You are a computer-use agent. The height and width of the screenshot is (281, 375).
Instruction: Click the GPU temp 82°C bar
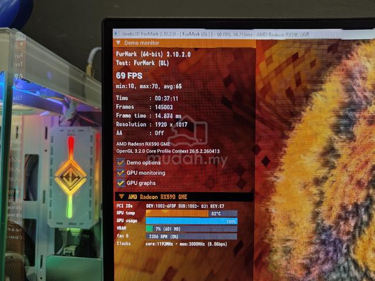coord(192,213)
